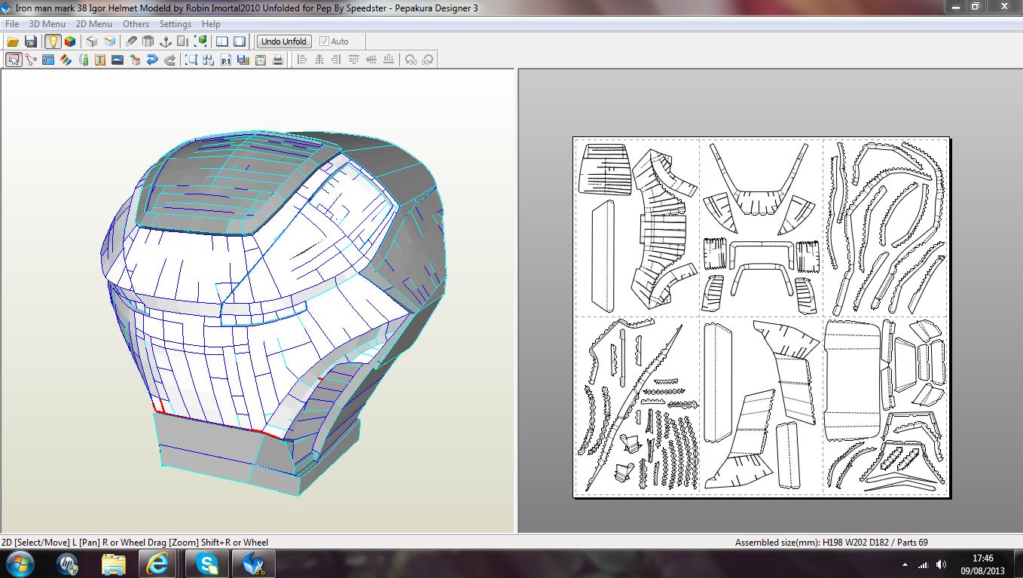Viewport: 1023px width, 578px height.
Task: Click the unfolded pattern sheet in the 2D view
Action: [x=761, y=317]
